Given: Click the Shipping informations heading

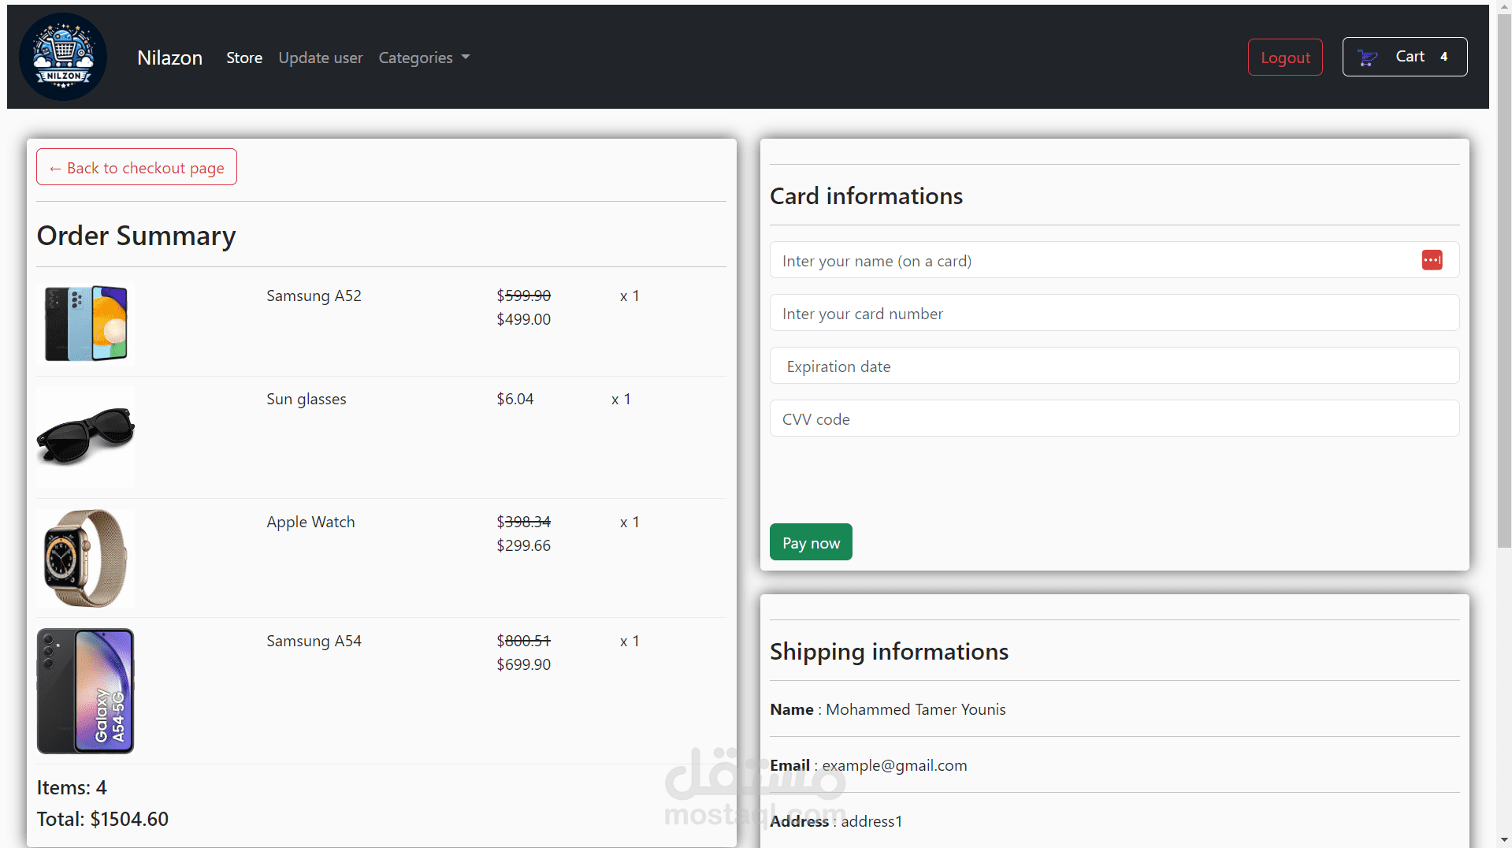Looking at the screenshot, I should pyautogui.click(x=889, y=651).
